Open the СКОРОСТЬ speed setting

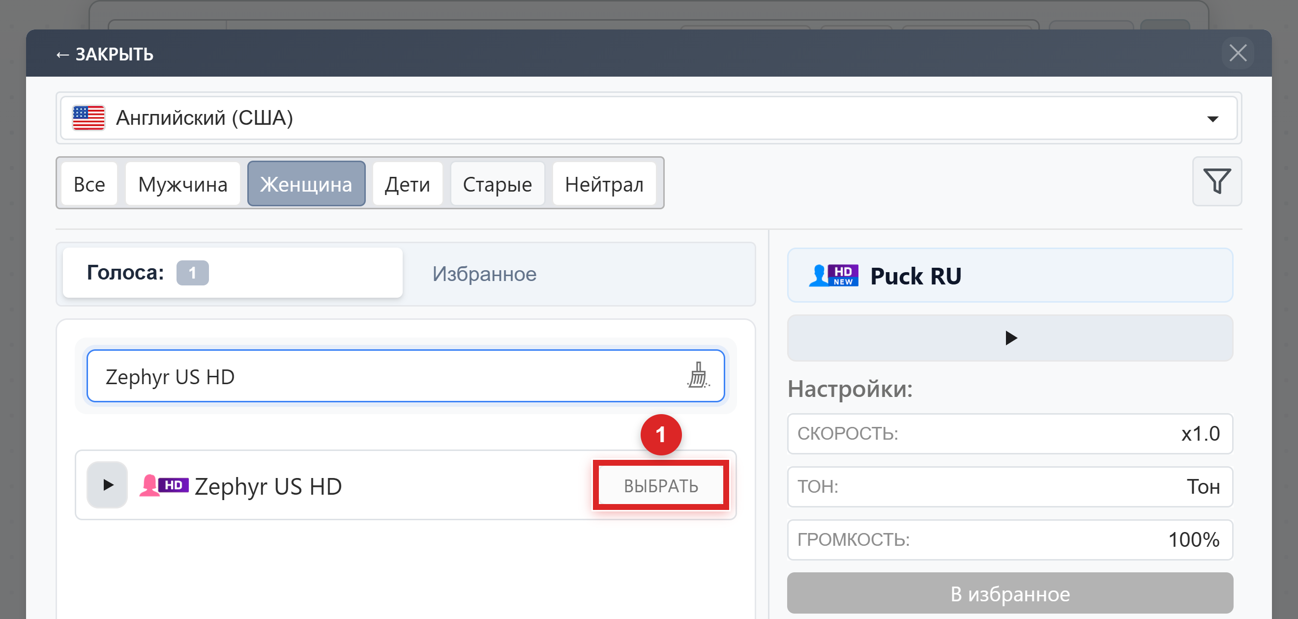(1009, 434)
